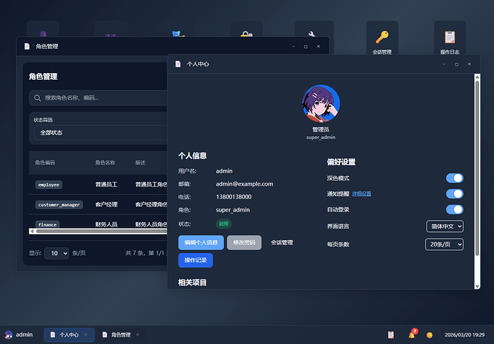Image resolution: width=494 pixels, height=344 pixels.
Task: Open the 详细设置 link next to 通知提醒
Action: tap(362, 194)
